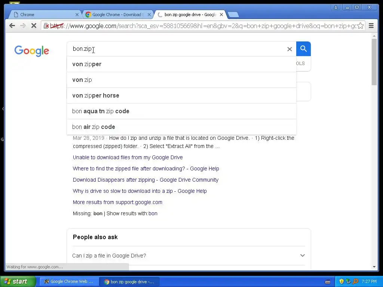Close the 'Google Chrome - Download' tab

(149, 15)
